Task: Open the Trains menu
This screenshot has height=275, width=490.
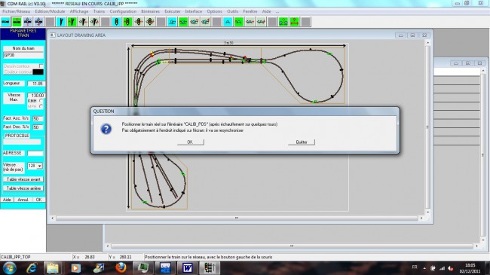Action: (99, 11)
